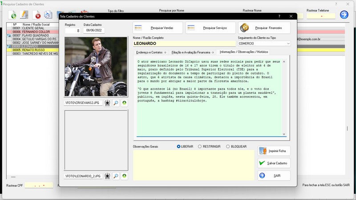Click the Nome / Razão Completo field

pyautogui.click(x=184, y=44)
